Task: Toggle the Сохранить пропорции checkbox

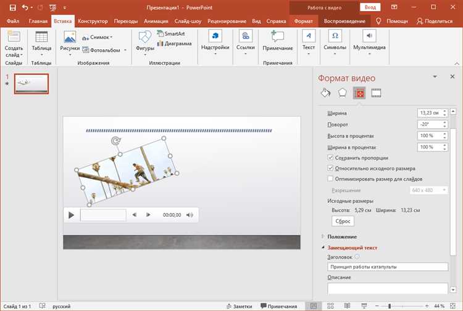Action: pos(330,158)
